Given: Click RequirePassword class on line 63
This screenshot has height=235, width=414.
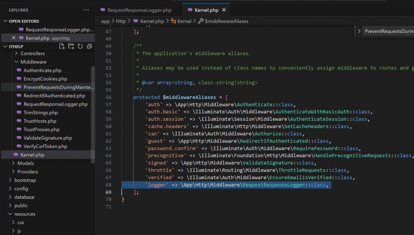Looking at the screenshot, I should point(315,149).
